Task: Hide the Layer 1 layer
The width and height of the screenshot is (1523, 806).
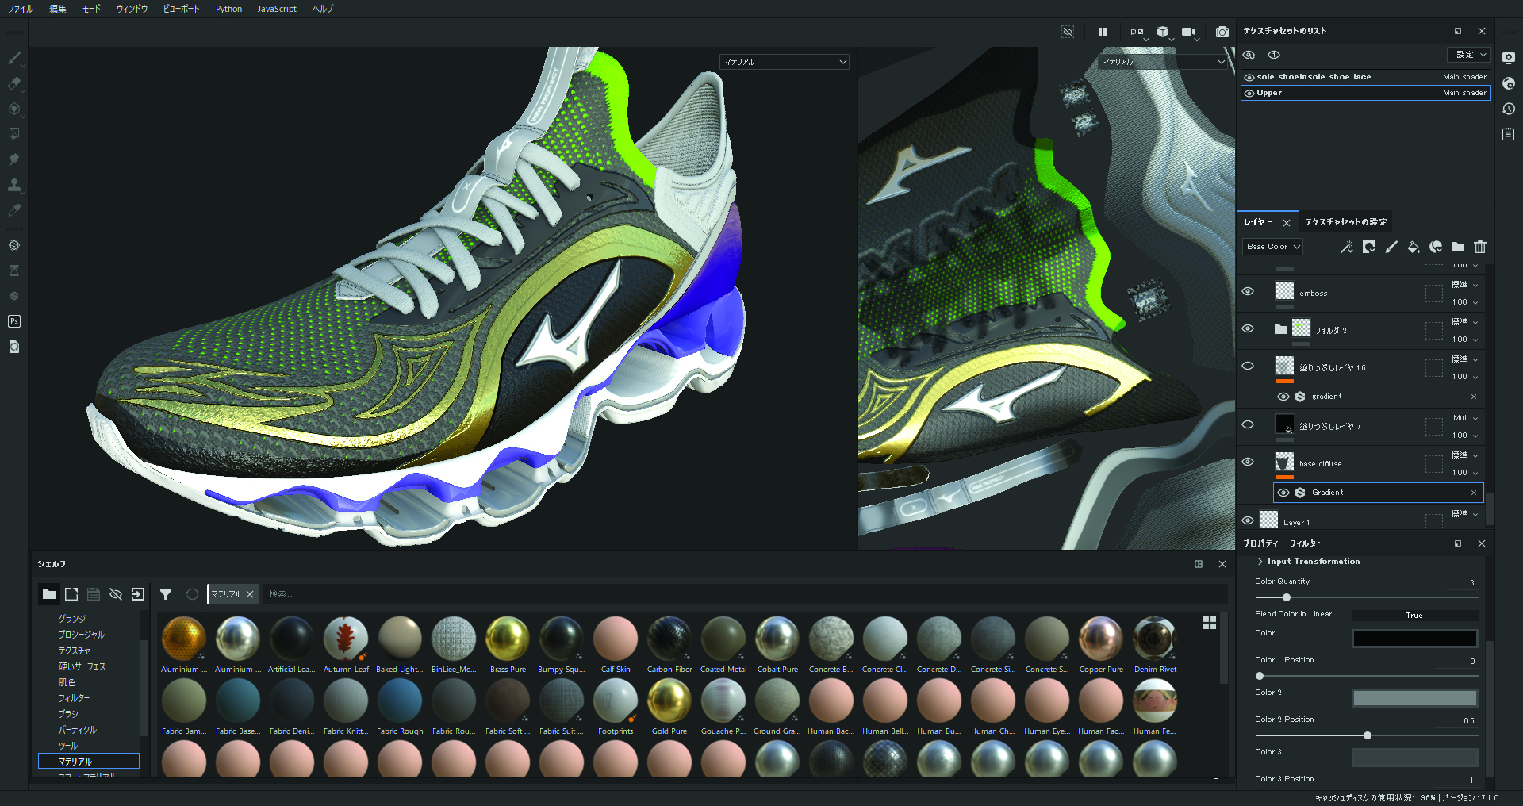Action: [1248, 520]
